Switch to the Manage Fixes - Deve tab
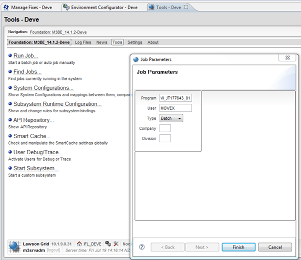 (x=30, y=7)
